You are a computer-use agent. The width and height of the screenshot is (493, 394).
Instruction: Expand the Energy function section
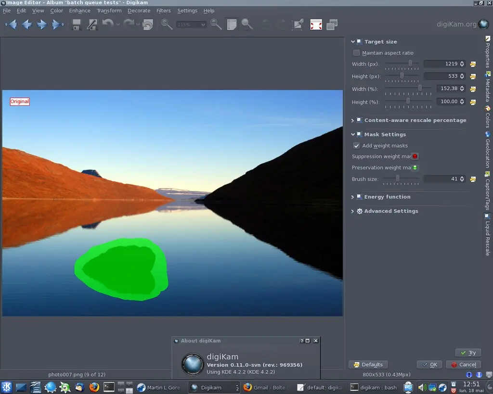click(x=353, y=197)
